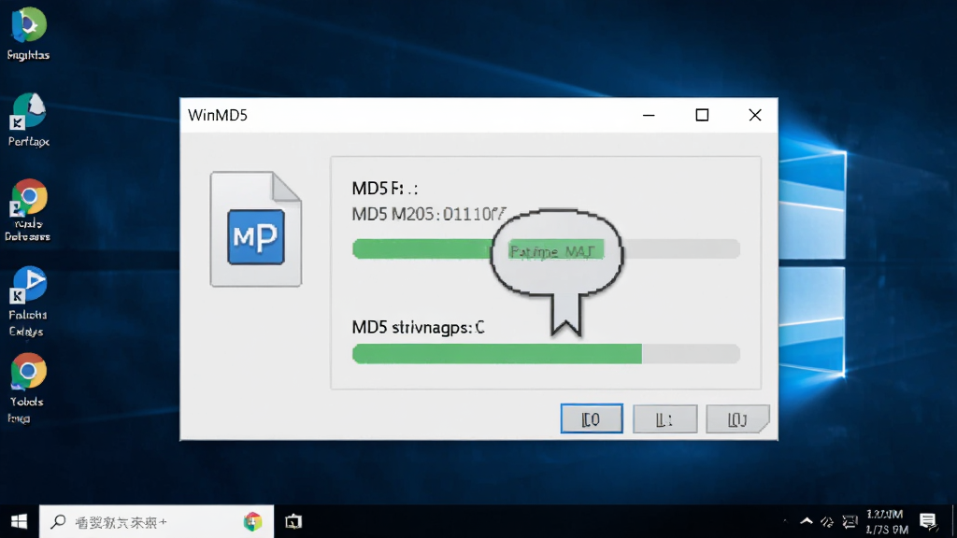This screenshot has width=957, height=538.
Task: Click the WinMD5 title bar text
Action: [218, 115]
